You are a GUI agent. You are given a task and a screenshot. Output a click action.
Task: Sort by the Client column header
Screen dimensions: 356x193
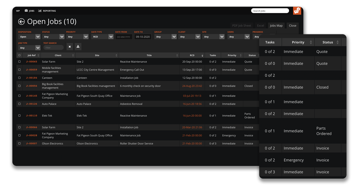[x=58, y=55]
